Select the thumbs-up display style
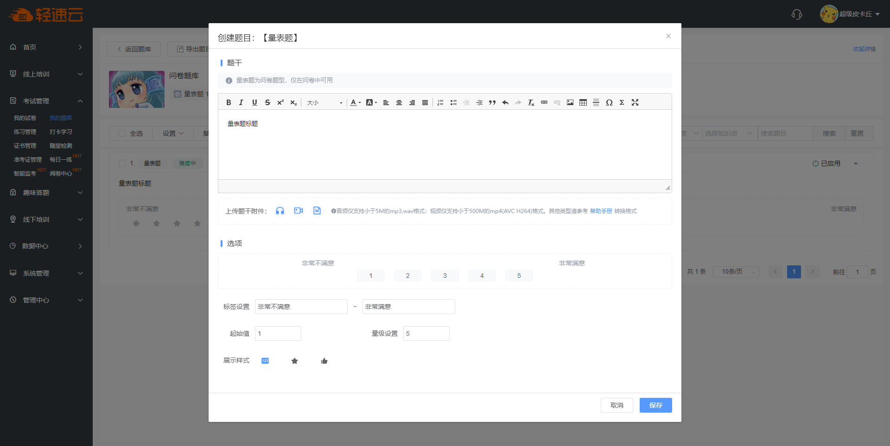This screenshot has width=890, height=446. pos(324,361)
